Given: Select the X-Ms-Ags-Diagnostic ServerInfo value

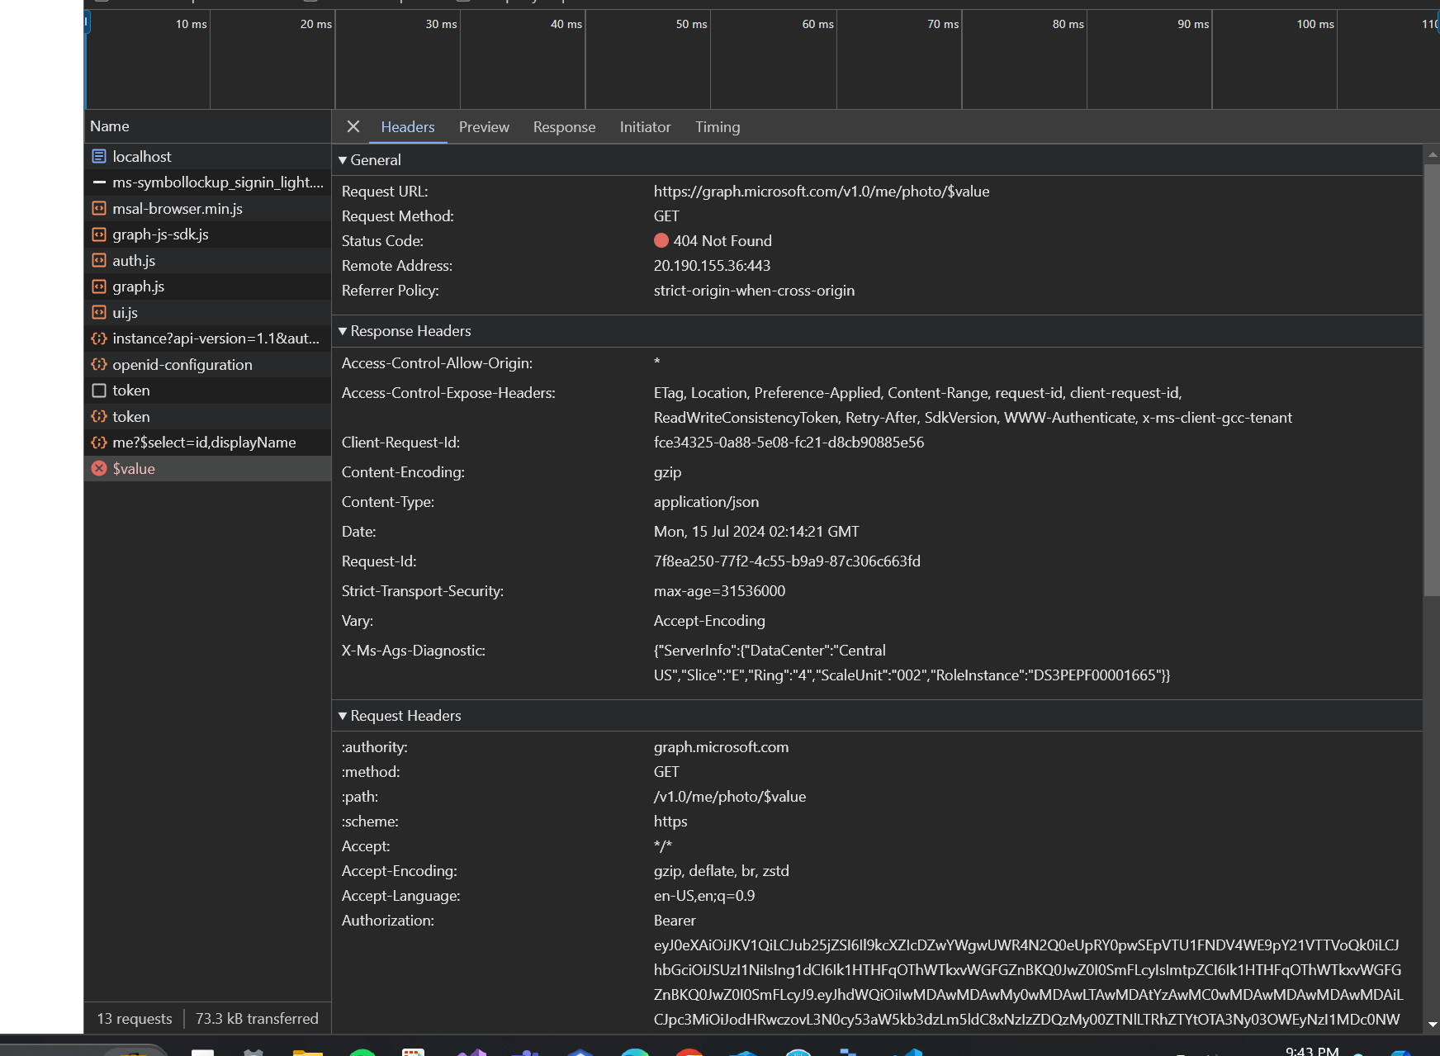Looking at the screenshot, I should click(x=912, y=663).
